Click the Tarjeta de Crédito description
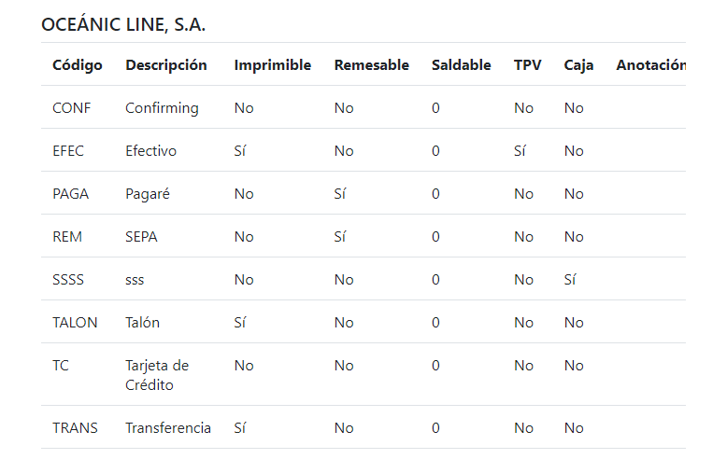The height and width of the screenshot is (473, 727). pyautogui.click(x=157, y=375)
